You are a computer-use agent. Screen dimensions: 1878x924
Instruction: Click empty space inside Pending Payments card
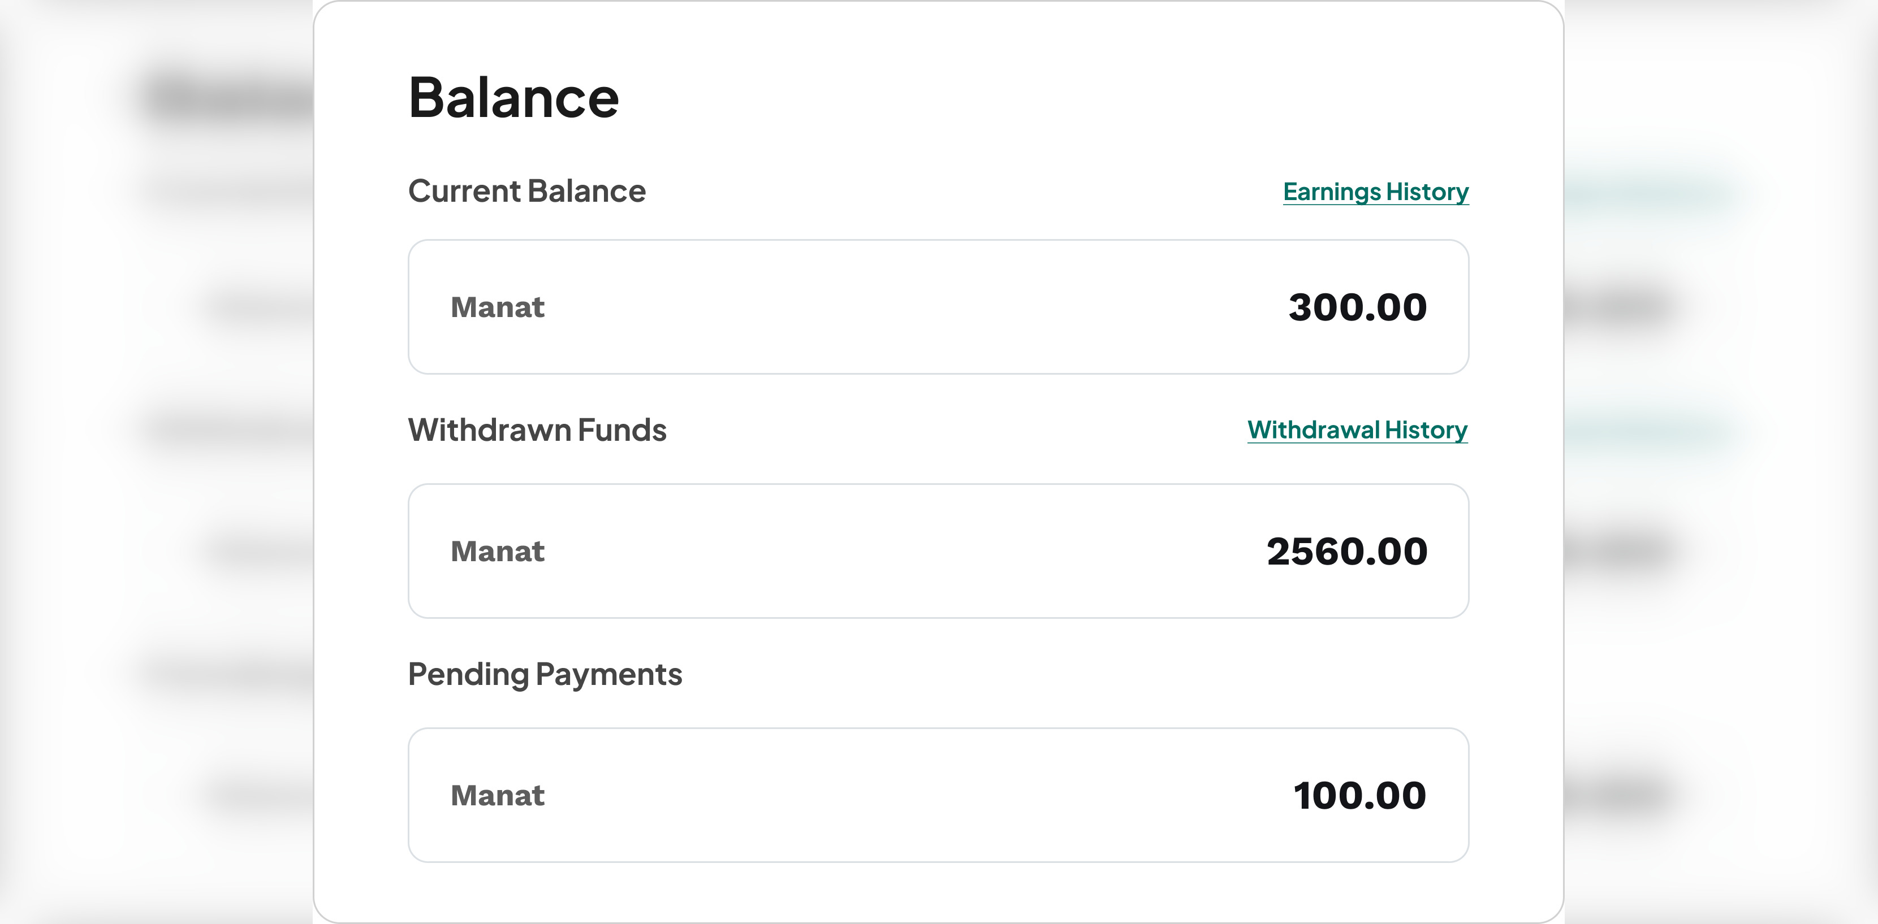click(912, 795)
